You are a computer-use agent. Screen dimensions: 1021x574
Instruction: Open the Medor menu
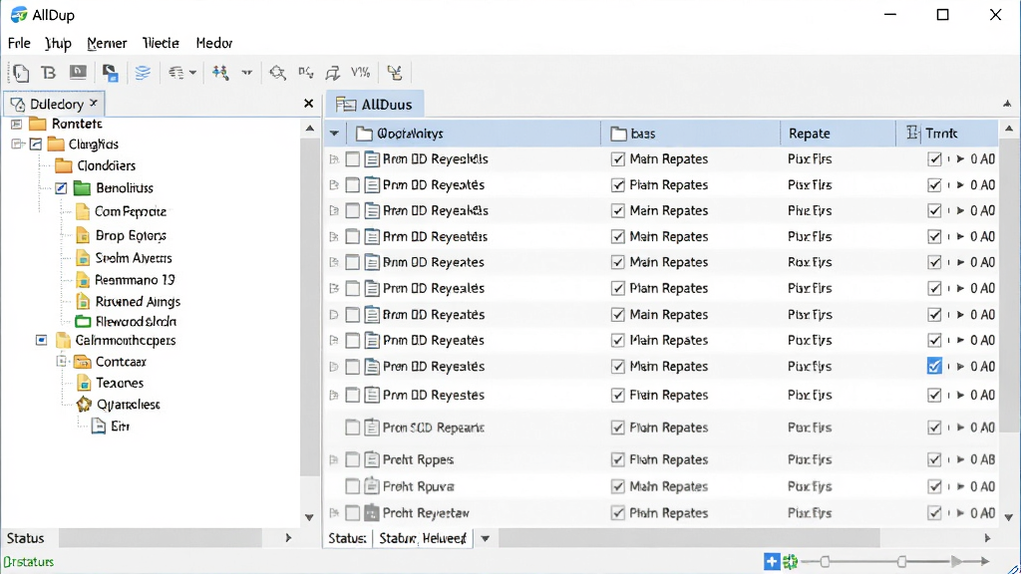214,43
